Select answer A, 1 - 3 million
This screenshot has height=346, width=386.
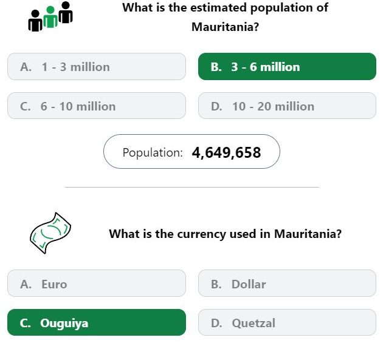point(97,67)
